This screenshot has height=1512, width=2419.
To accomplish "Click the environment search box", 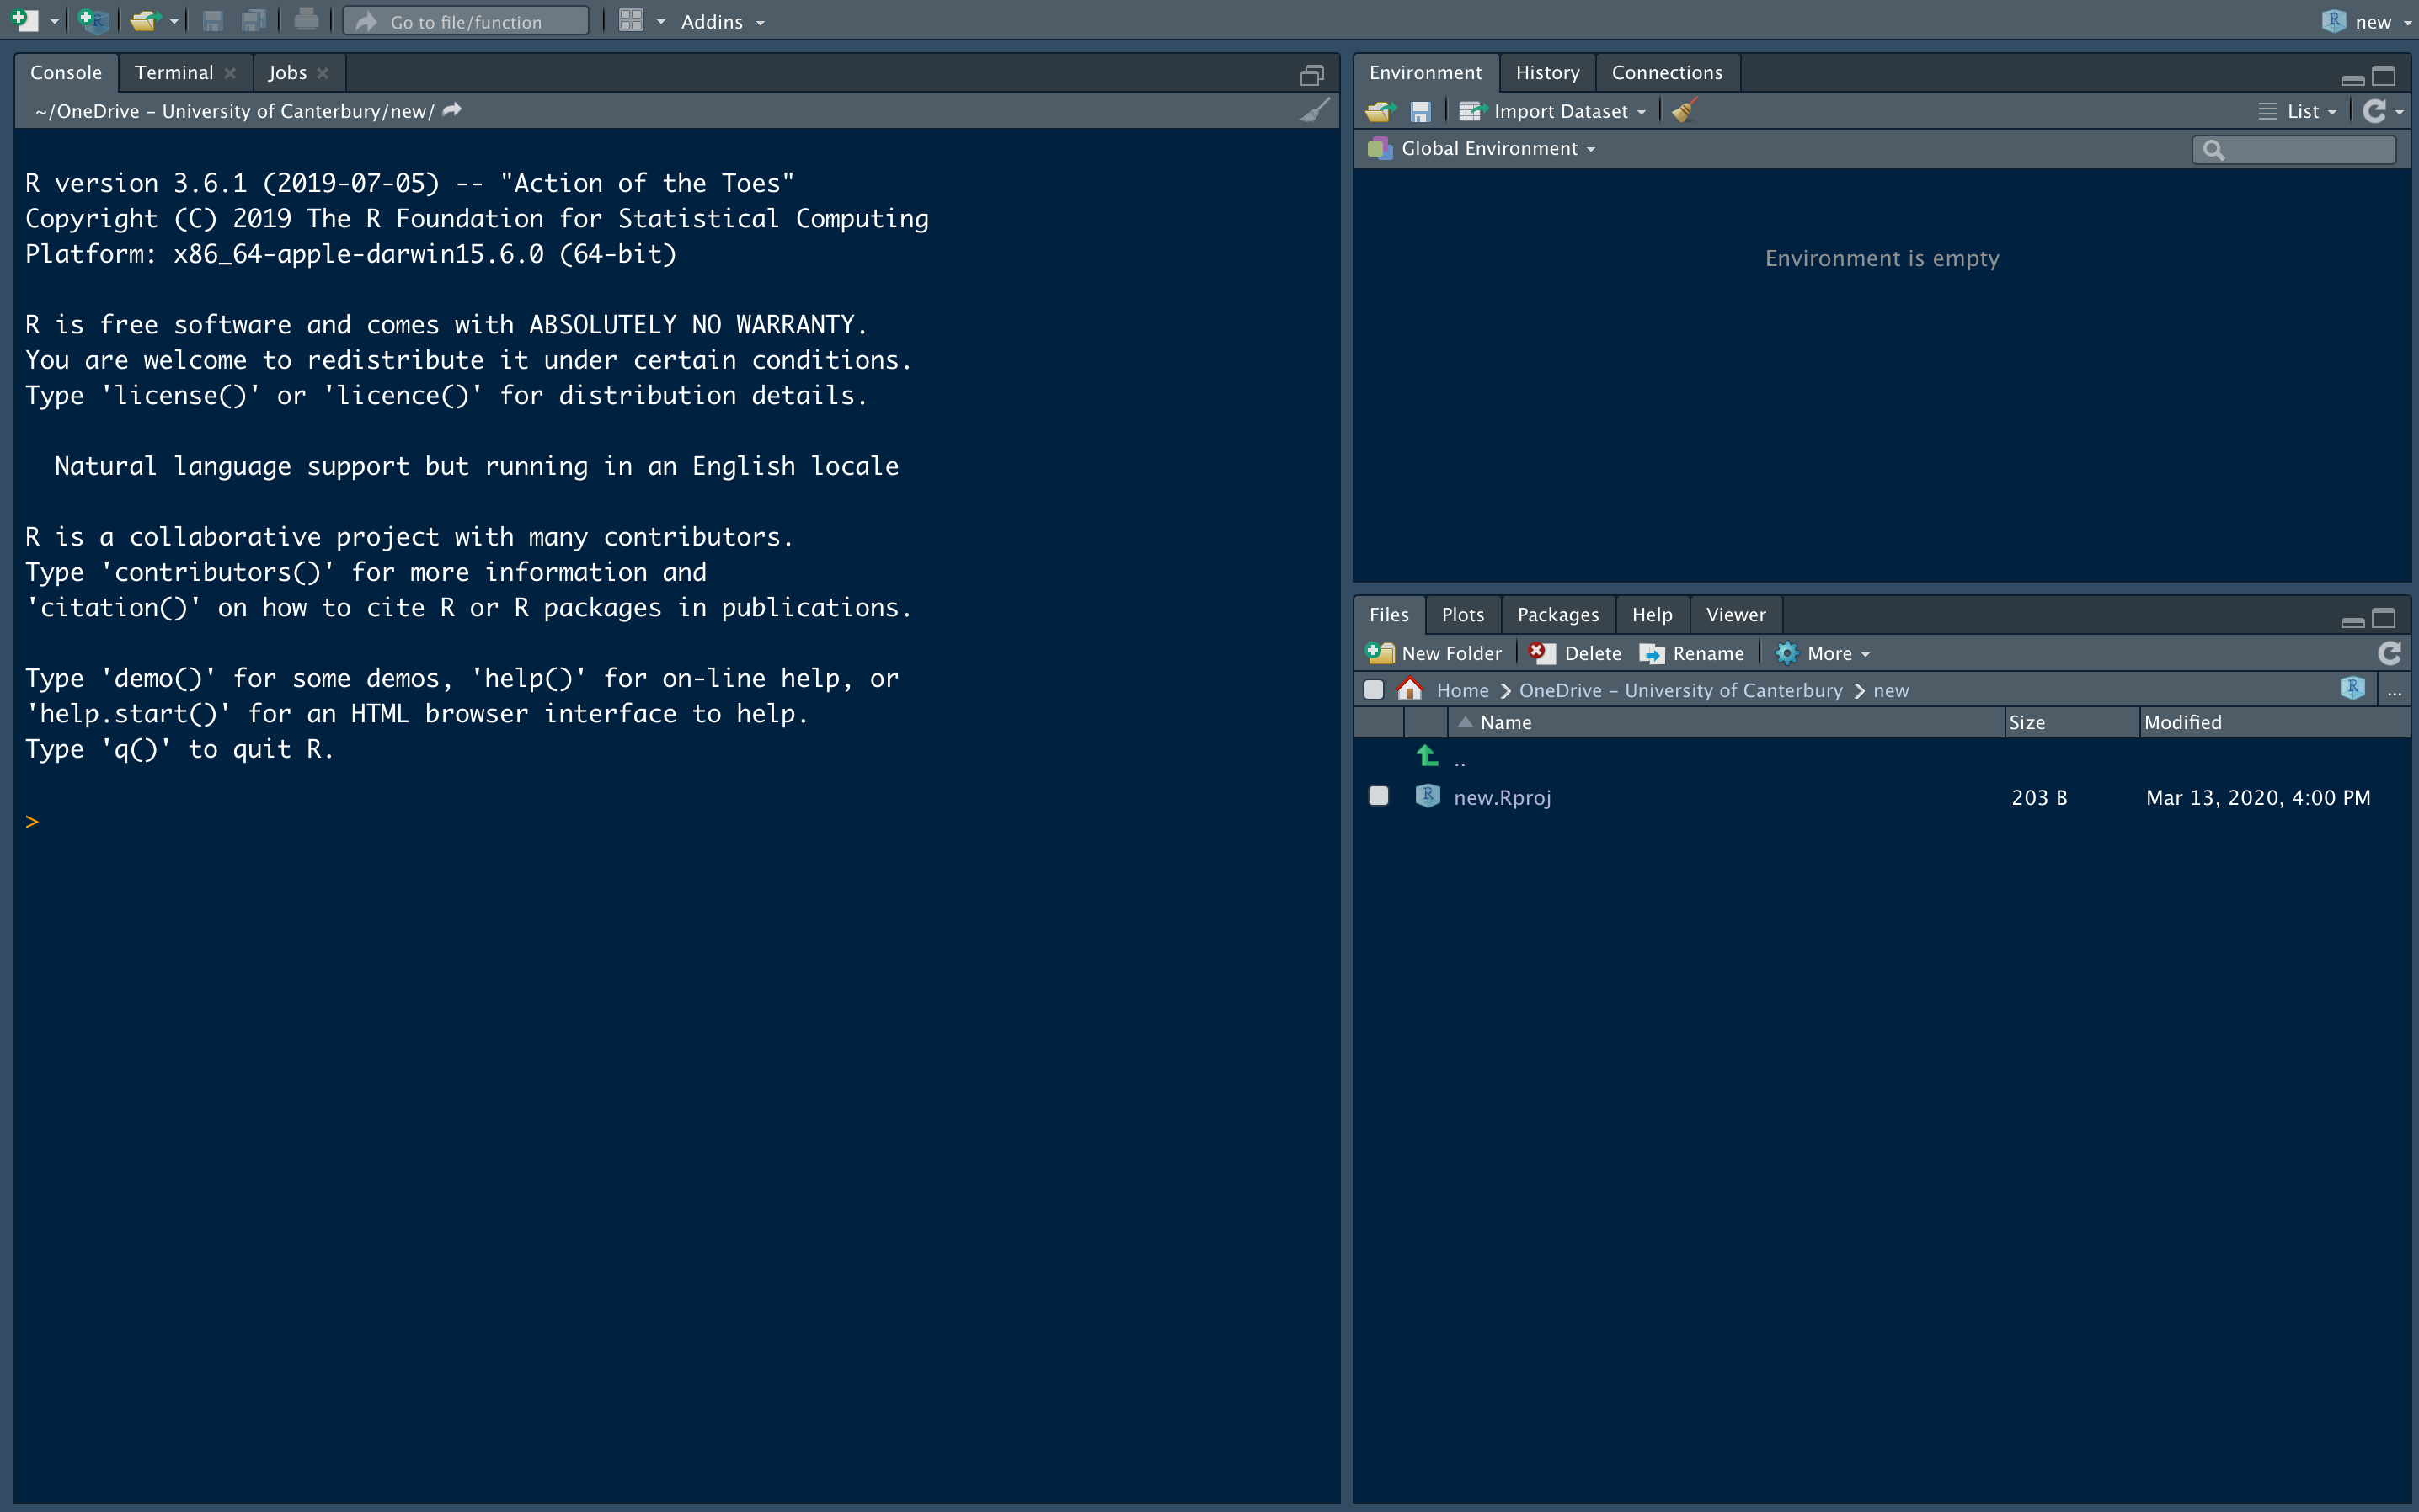I will coord(2303,150).
